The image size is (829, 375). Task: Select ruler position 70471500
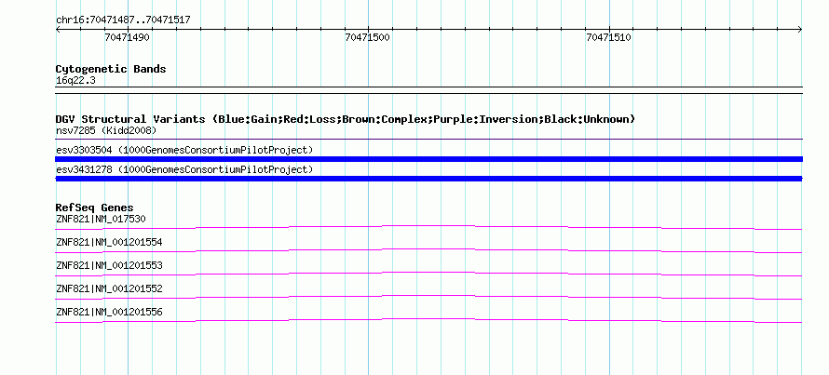(367, 37)
